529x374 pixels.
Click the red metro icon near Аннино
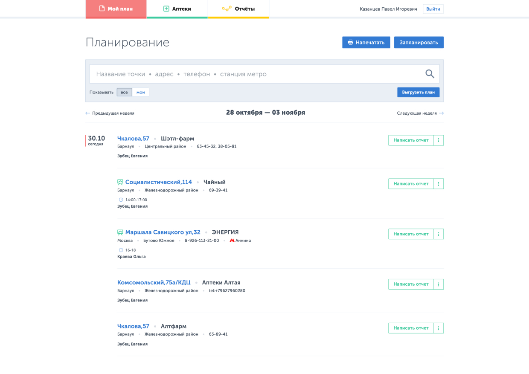point(232,241)
